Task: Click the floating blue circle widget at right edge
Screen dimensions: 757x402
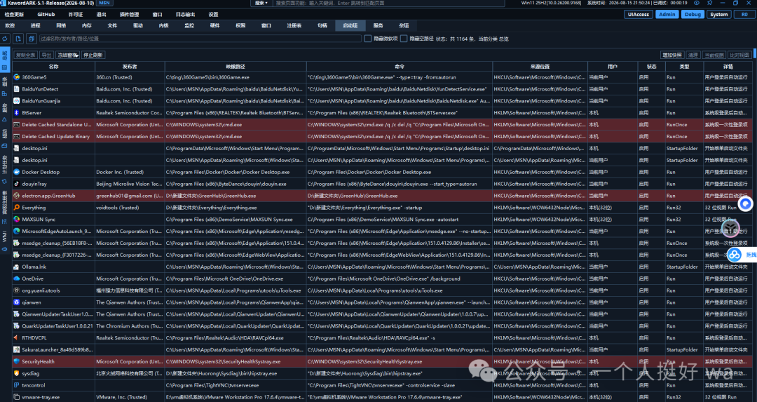Action: coord(745,204)
